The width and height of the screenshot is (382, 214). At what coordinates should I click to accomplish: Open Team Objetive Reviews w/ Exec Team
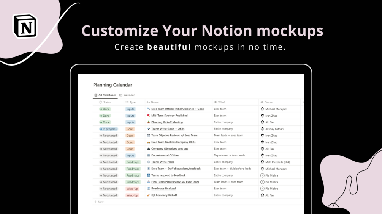pos(174,135)
